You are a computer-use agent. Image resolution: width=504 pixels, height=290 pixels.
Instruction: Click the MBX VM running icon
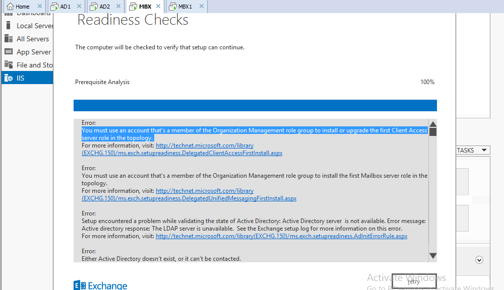(133, 7)
